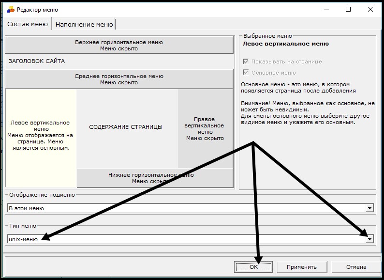Click the ЗАГОЛОВОК САЙТА header area
This screenshot has width=384, height=280.
tap(119, 61)
